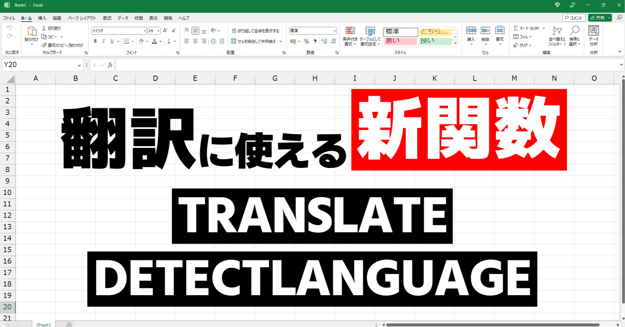Click the increase indent icon
This screenshot has height=327, width=625.
pos(222,41)
